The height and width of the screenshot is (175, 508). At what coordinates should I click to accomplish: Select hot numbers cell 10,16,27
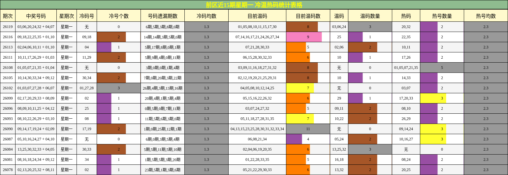click(406, 139)
